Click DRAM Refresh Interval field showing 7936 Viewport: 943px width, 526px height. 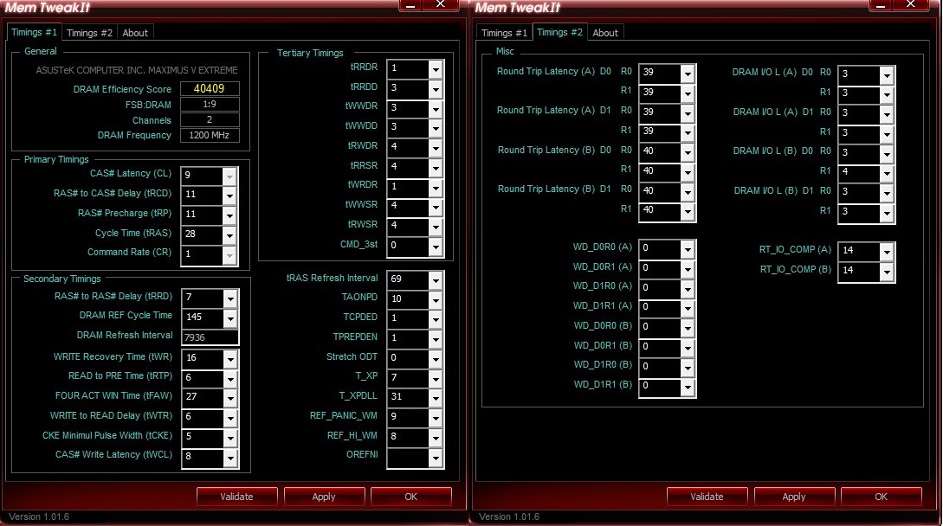point(210,337)
